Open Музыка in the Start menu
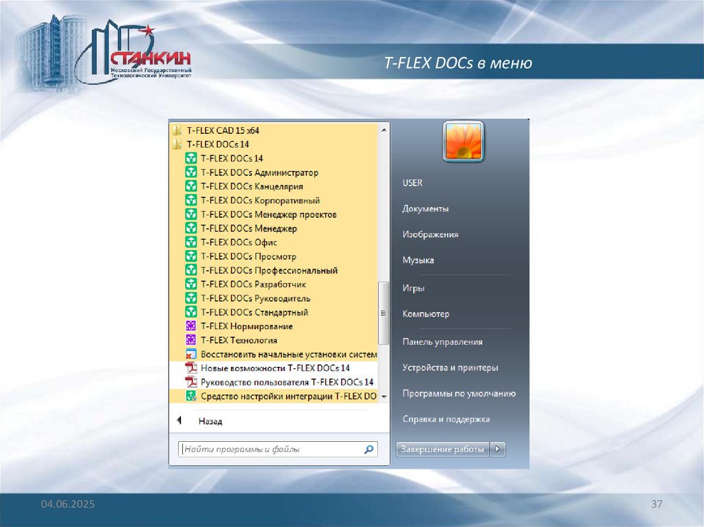This screenshot has width=704, height=527. coord(418,260)
